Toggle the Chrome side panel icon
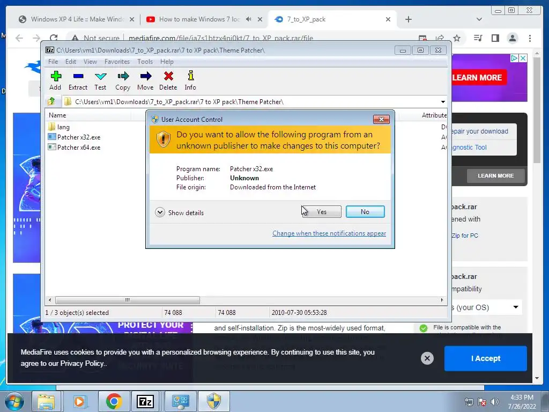Screen dimensions: 549x412 point(495,38)
